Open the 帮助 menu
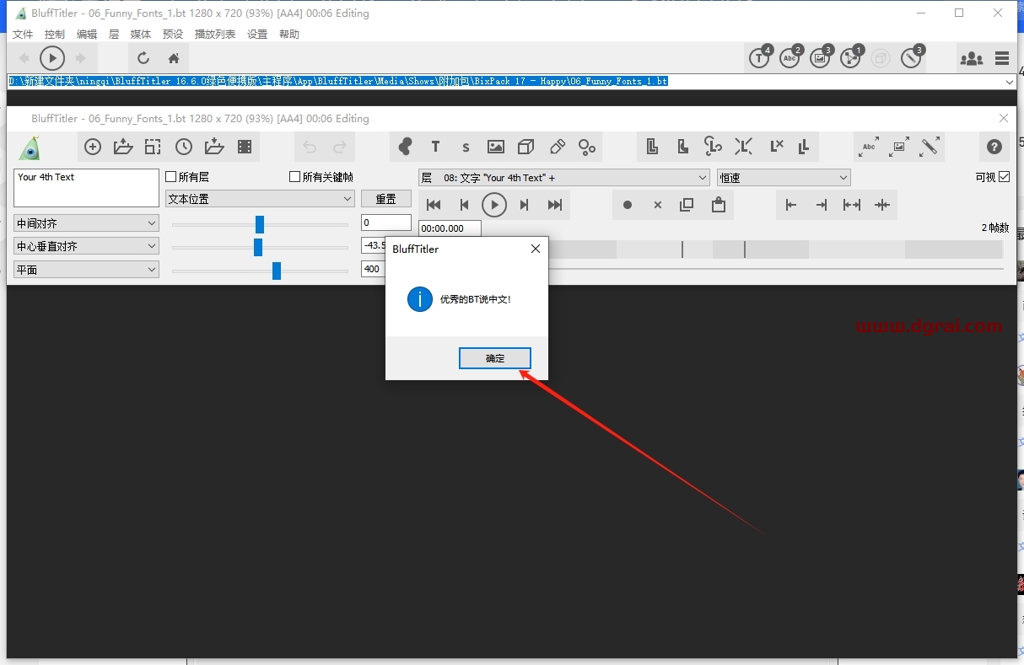This screenshot has height=665, width=1024. click(x=289, y=35)
